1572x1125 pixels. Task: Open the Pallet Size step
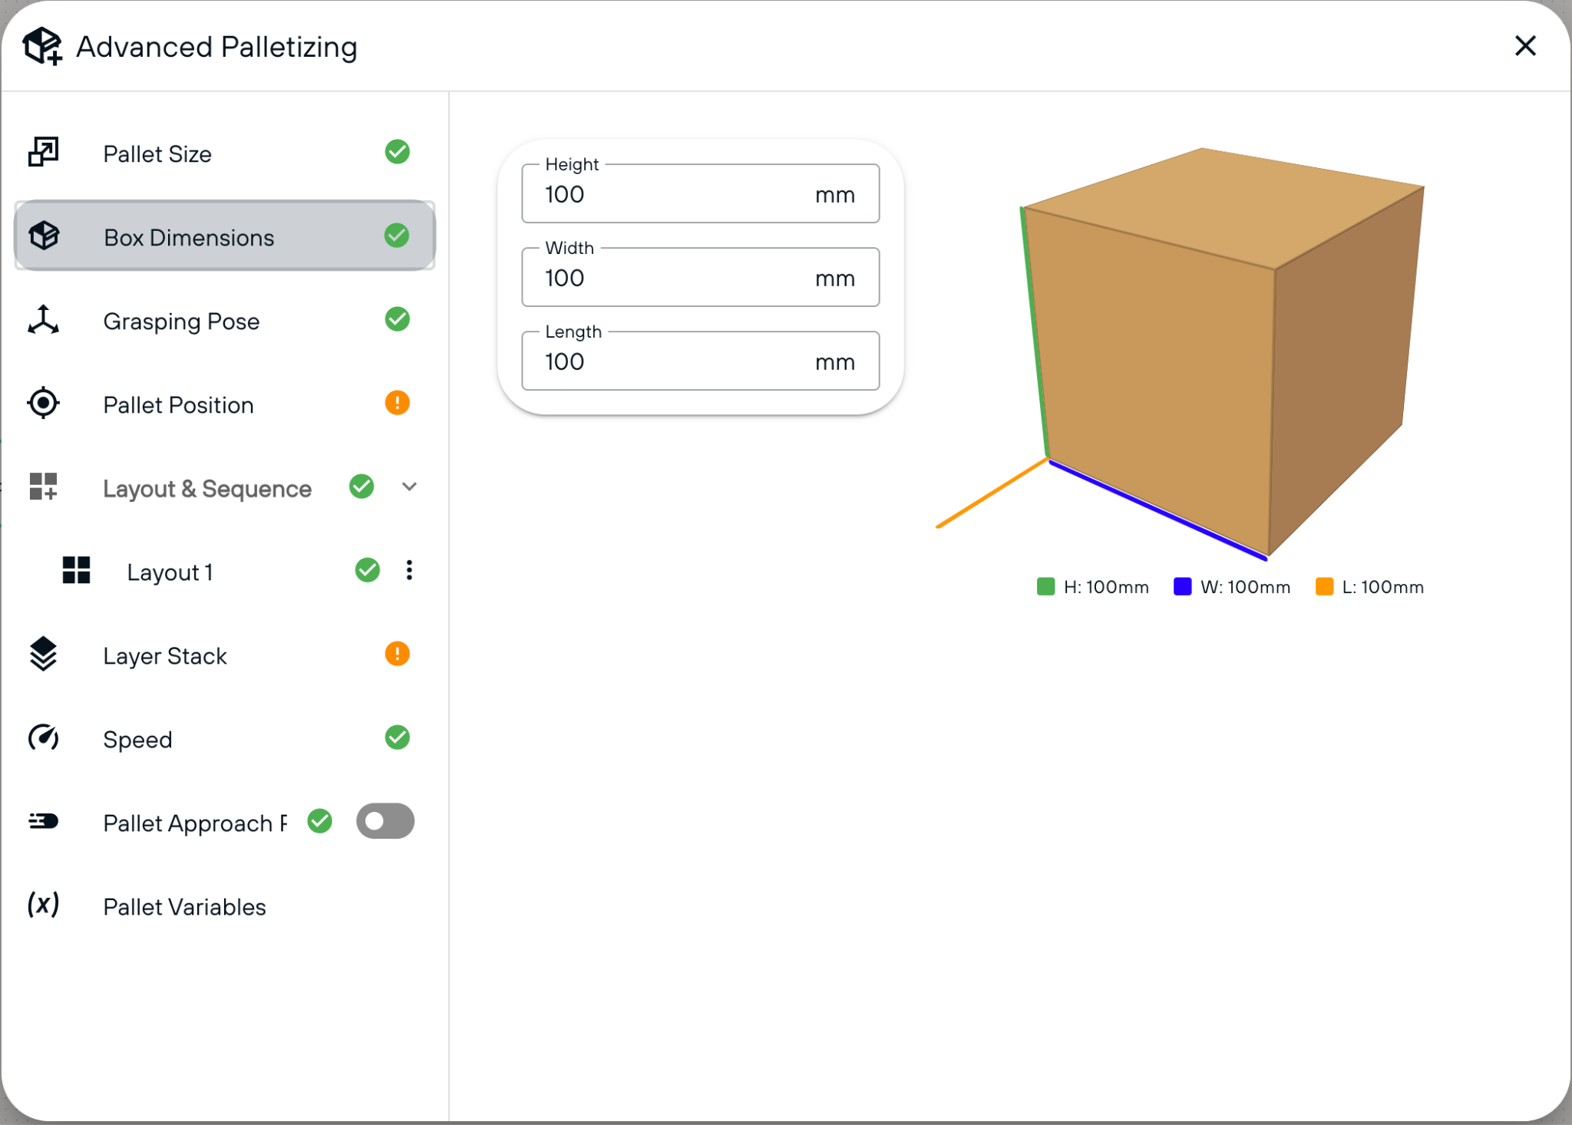(x=224, y=152)
